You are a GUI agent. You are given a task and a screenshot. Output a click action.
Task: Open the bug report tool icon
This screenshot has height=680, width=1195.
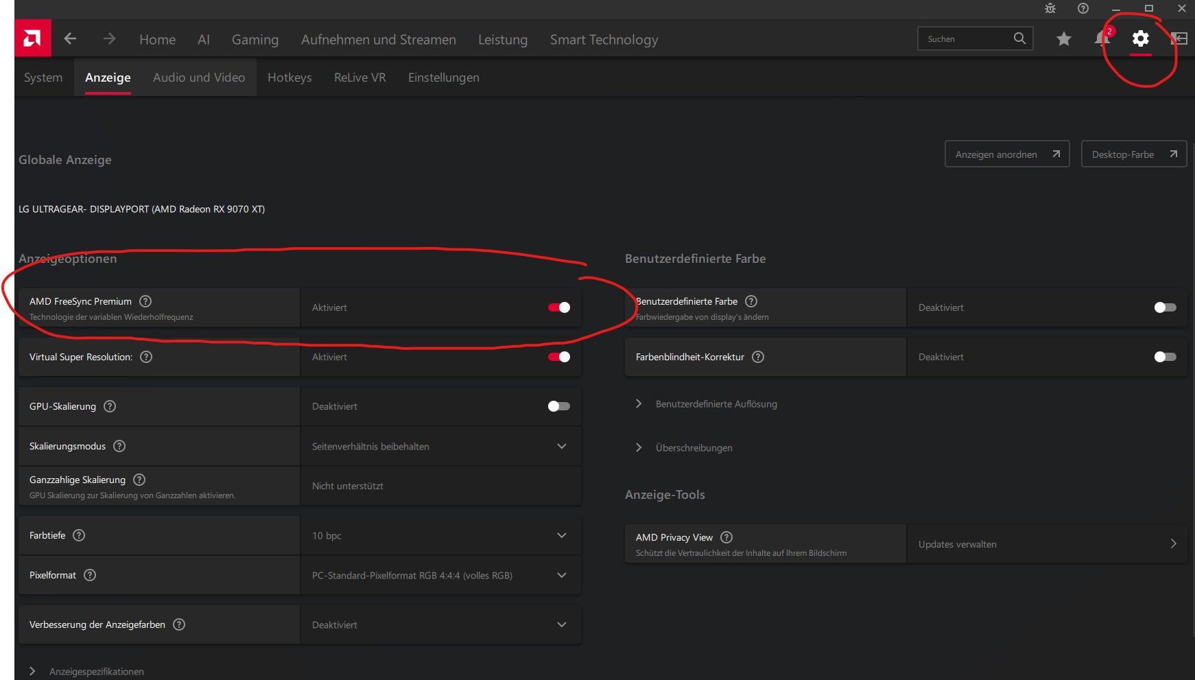(1050, 8)
